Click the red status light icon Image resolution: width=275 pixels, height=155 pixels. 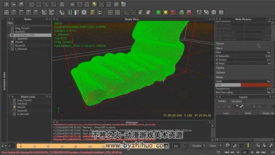click(x=173, y=12)
